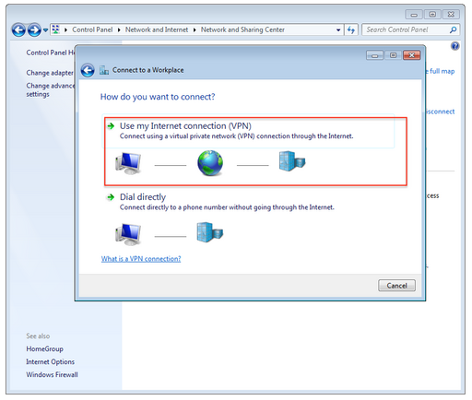Click the refresh icon beside address bar
The height and width of the screenshot is (400, 472).
[x=351, y=29]
